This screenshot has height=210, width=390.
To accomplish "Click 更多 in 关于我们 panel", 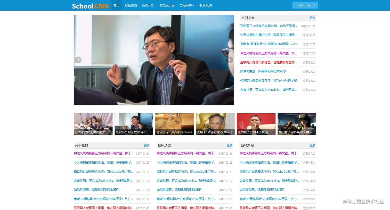I will pos(147,145).
